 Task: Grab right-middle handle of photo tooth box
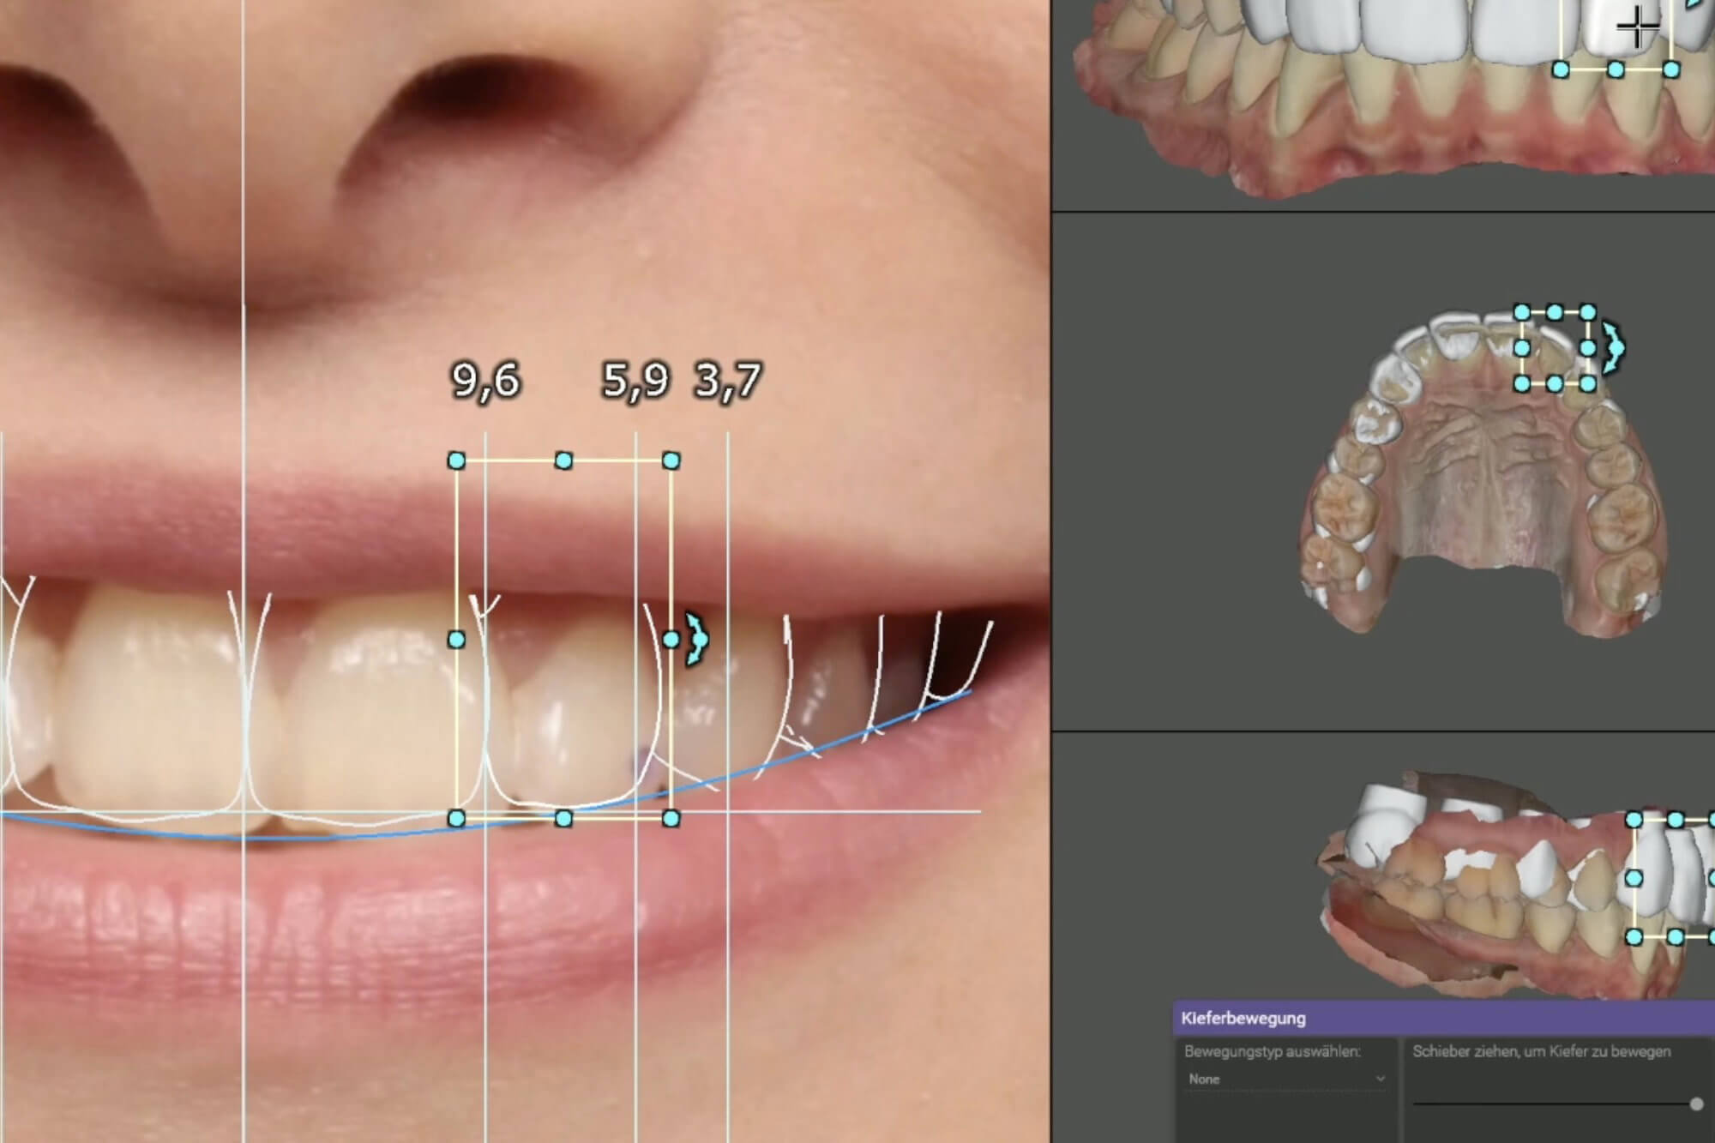pyautogui.click(x=671, y=640)
